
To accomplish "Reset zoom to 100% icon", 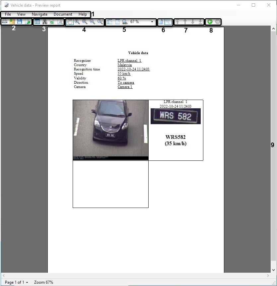I will pos(125,22).
